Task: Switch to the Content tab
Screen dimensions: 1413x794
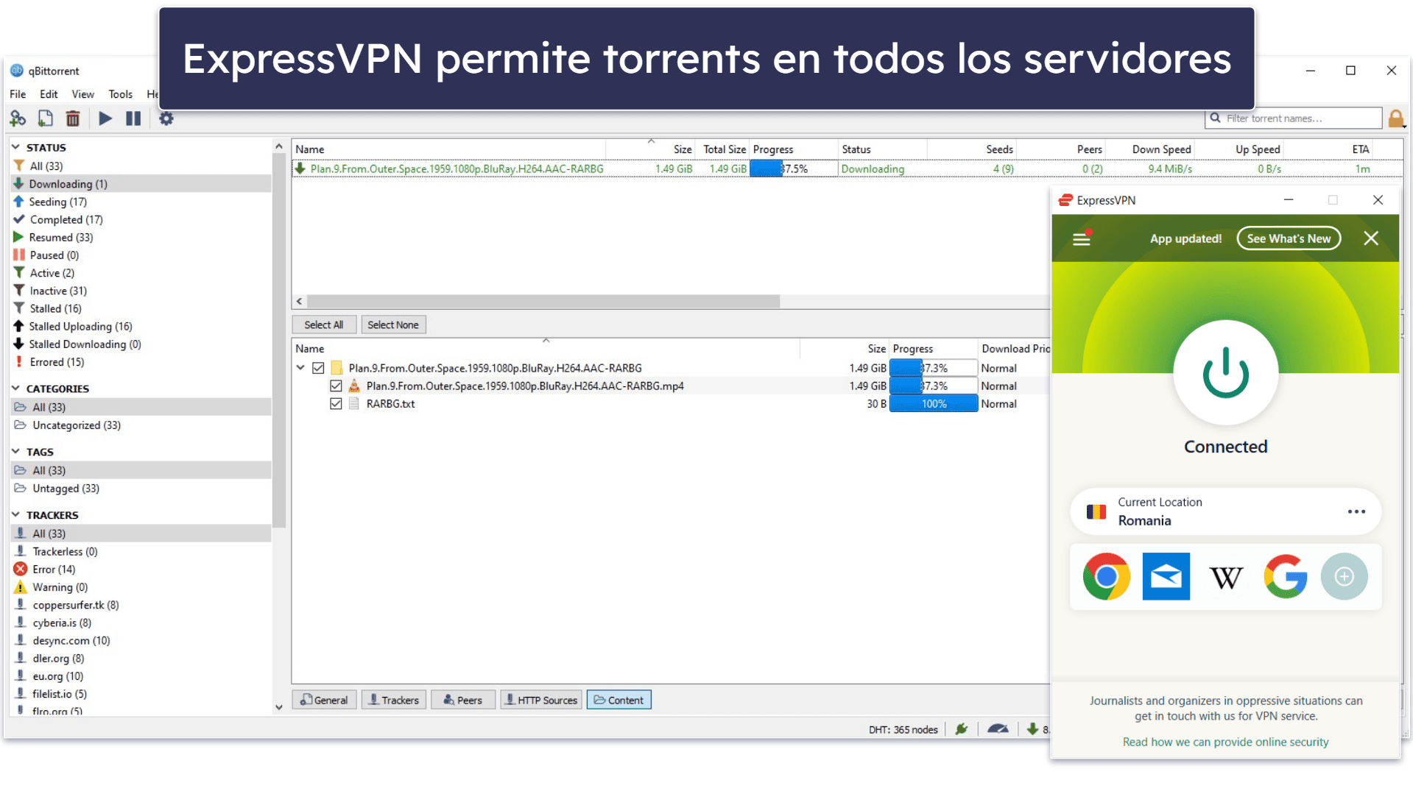Action: (619, 700)
